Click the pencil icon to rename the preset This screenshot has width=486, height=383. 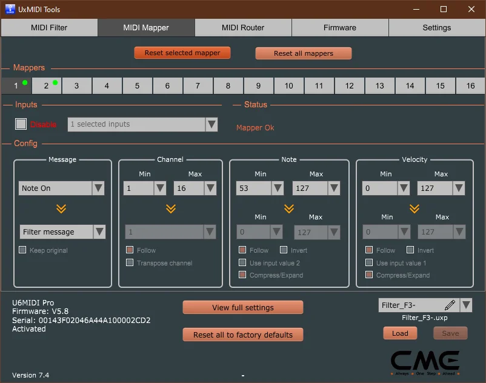[449, 305]
